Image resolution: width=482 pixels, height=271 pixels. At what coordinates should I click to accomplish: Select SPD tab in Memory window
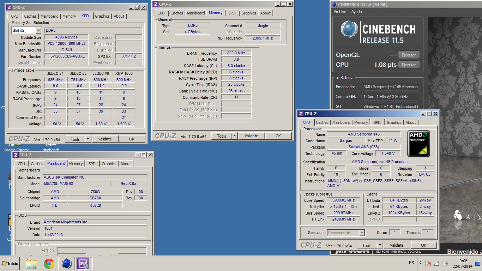tap(231, 13)
